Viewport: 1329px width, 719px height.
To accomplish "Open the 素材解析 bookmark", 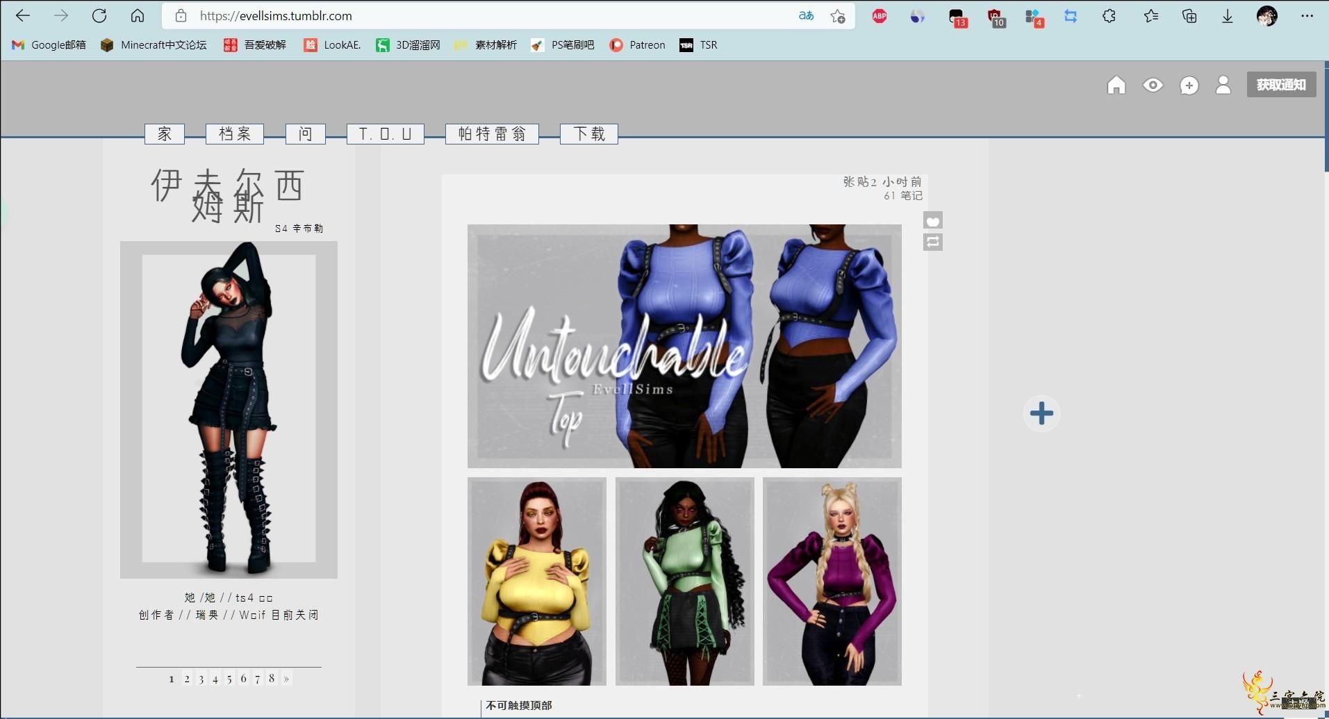I will tap(485, 44).
